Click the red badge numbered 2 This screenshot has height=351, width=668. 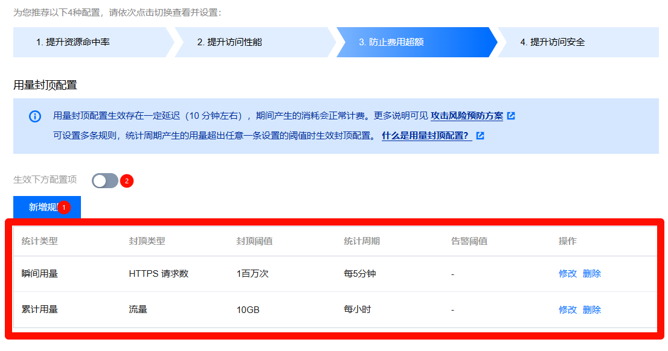[x=126, y=180]
